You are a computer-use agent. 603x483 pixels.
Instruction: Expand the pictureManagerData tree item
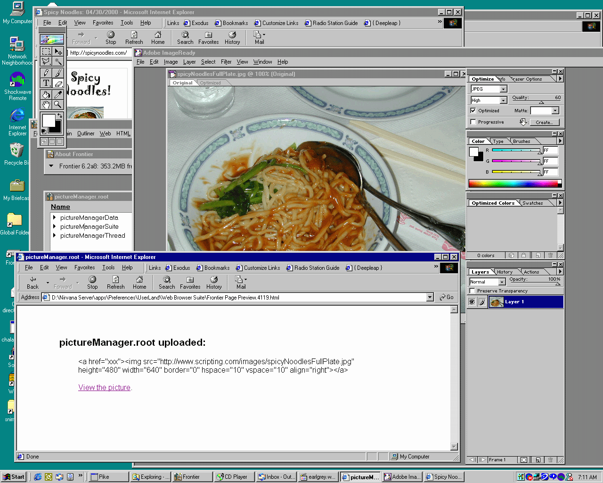tap(55, 217)
